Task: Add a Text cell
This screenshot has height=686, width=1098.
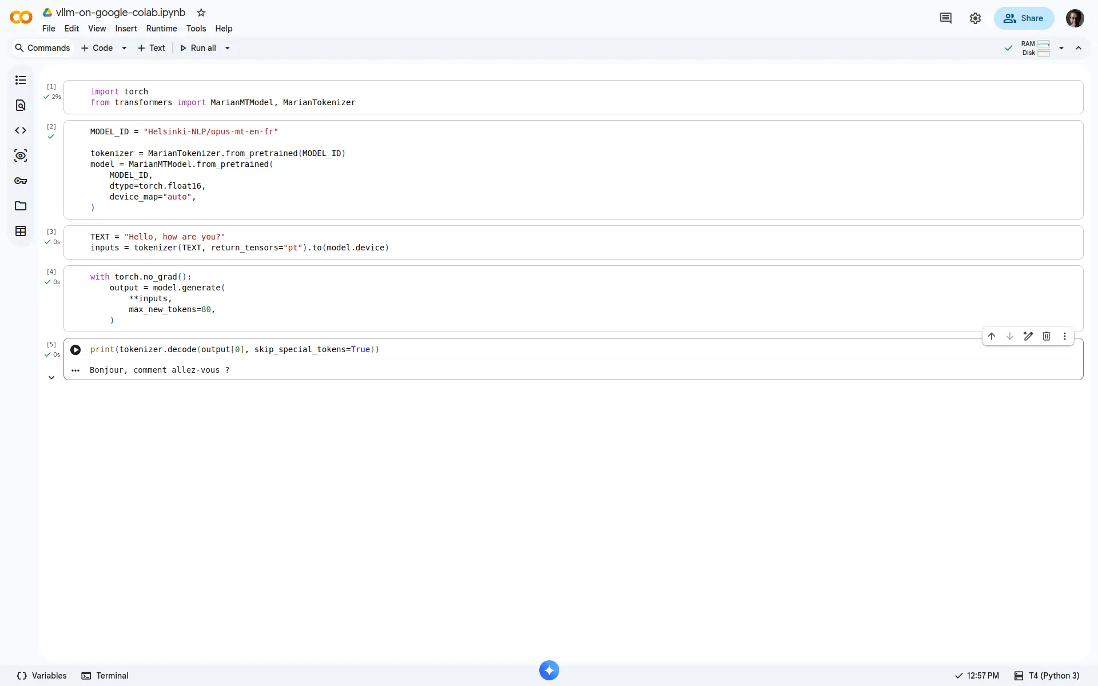Action: pos(152,48)
